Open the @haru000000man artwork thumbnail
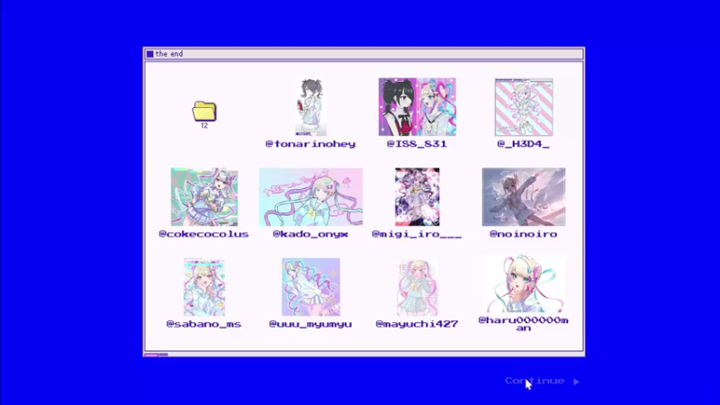The image size is (720, 405). pos(524,283)
